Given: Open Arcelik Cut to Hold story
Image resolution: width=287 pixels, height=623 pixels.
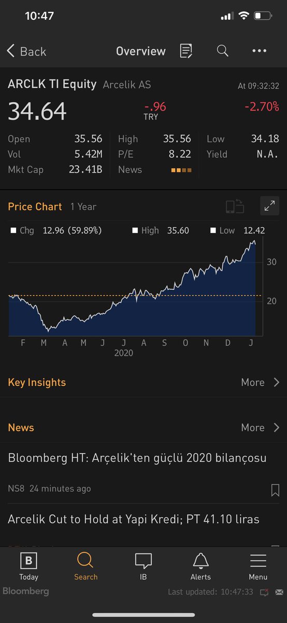Looking at the screenshot, I should tap(134, 519).
